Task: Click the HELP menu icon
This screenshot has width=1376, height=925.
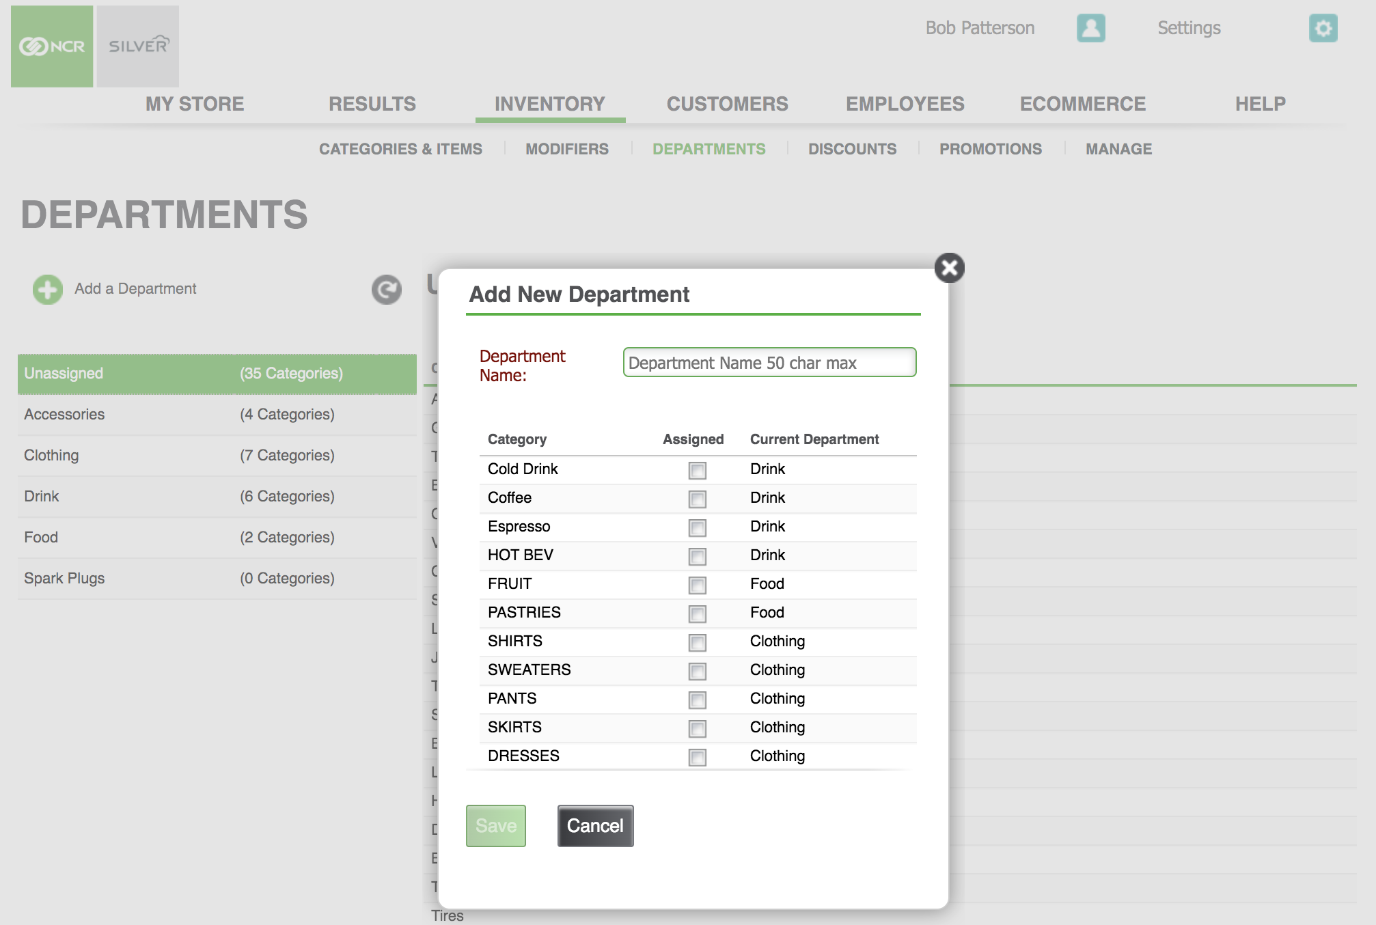Action: pyautogui.click(x=1261, y=103)
